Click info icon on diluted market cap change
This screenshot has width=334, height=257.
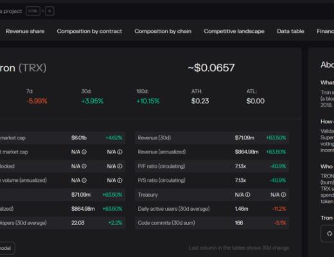[120, 152]
